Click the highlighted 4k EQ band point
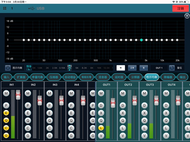This screenshot has width=190, height=142. (141, 40)
